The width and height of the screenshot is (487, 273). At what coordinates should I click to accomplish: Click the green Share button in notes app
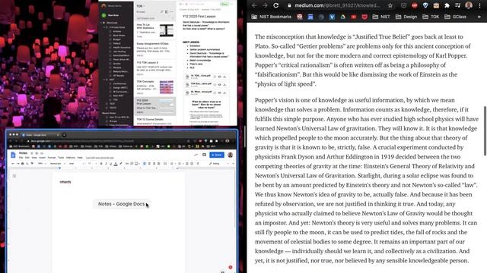tap(224, 4)
